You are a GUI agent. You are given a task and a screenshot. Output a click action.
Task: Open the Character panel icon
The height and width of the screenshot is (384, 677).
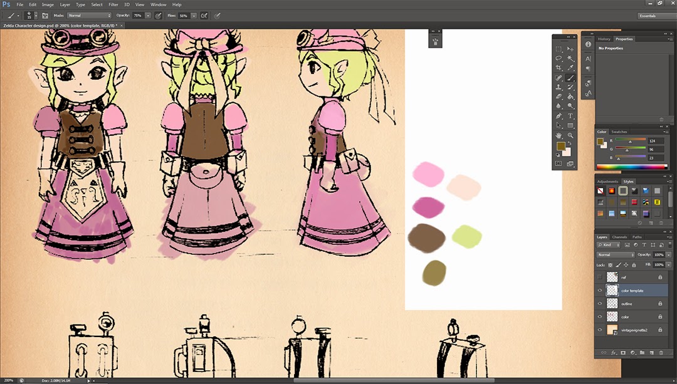click(588, 59)
